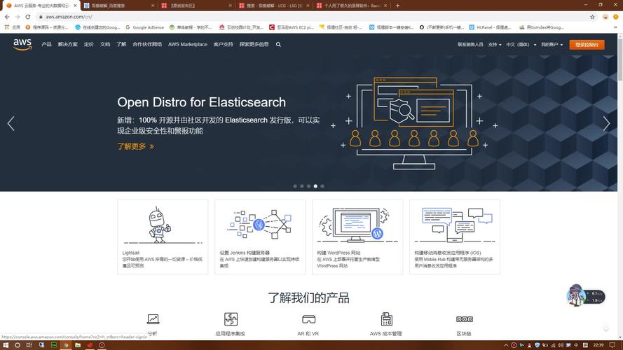The image size is (623, 350).
Task: Open the 构建 WordPress 网站 card
Action: [357, 237]
